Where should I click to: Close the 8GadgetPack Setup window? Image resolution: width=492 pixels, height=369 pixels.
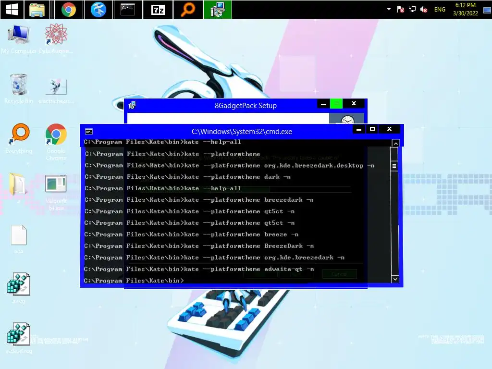354,104
